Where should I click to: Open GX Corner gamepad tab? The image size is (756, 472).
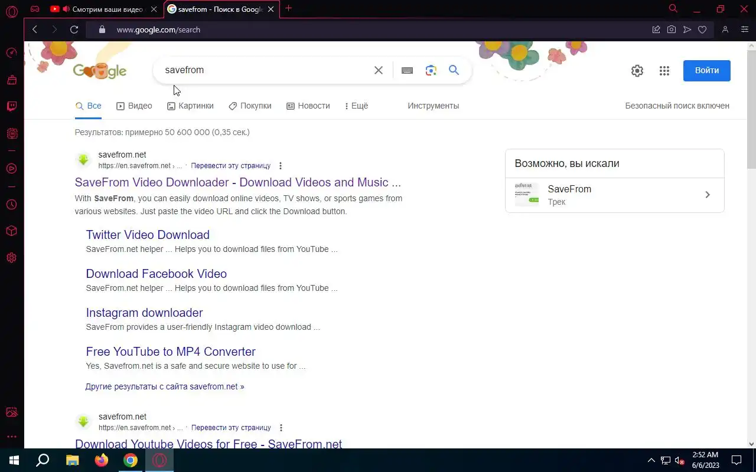pos(35,9)
